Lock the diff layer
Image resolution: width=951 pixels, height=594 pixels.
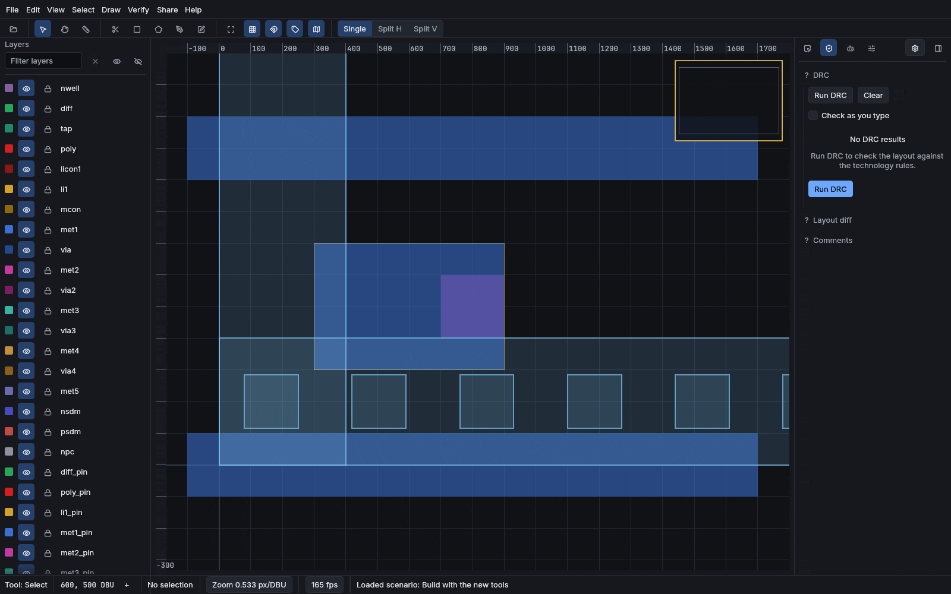(x=48, y=109)
